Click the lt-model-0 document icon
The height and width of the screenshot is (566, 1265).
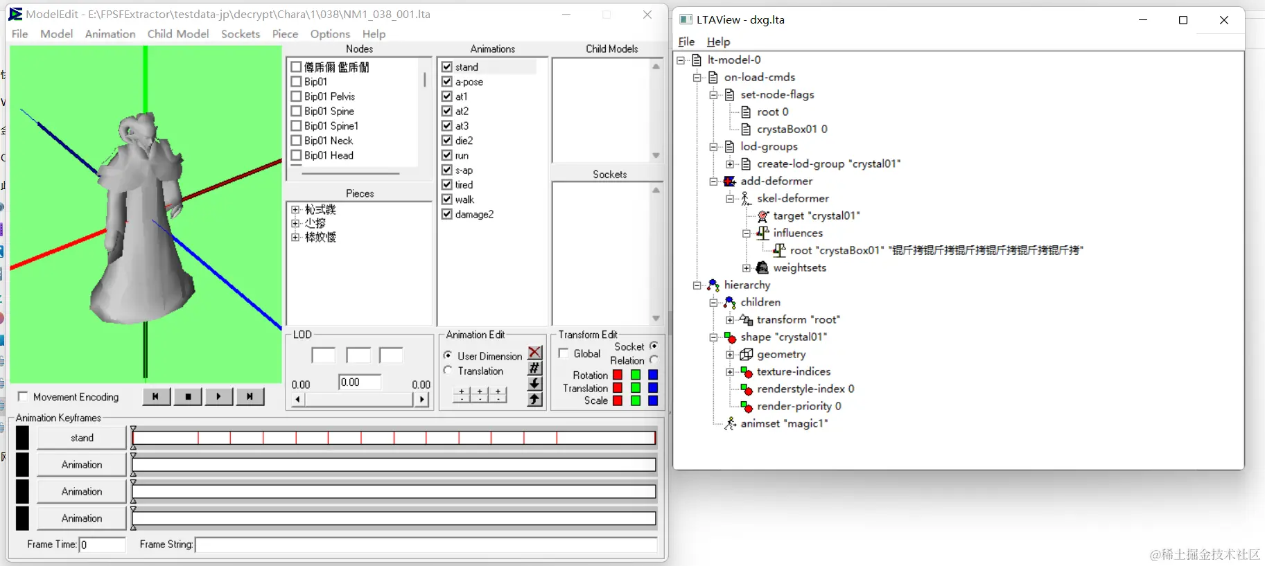click(x=697, y=60)
